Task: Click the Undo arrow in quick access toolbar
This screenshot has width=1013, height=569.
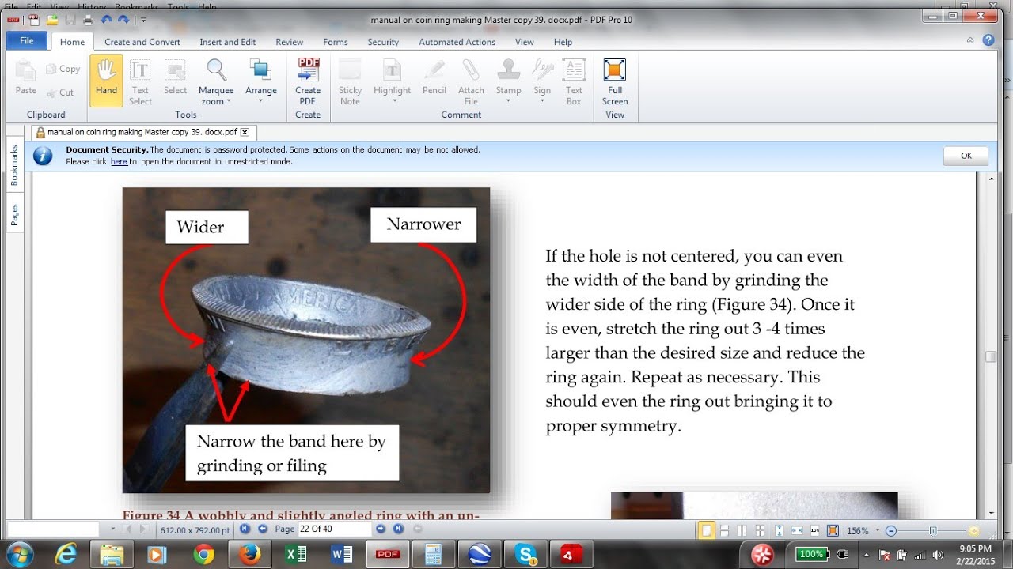Action: point(106,20)
